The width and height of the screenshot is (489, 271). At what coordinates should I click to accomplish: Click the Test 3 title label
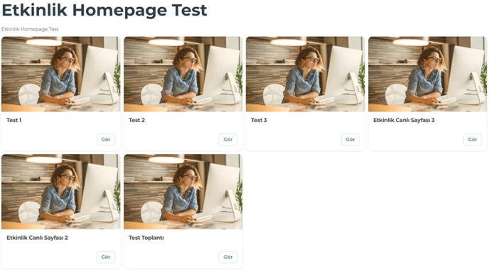click(259, 120)
